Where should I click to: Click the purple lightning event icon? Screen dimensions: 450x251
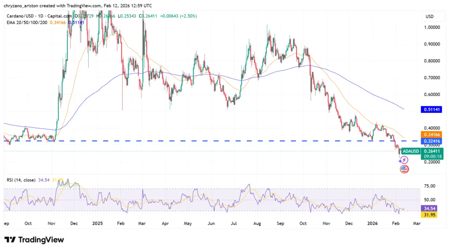click(x=404, y=160)
